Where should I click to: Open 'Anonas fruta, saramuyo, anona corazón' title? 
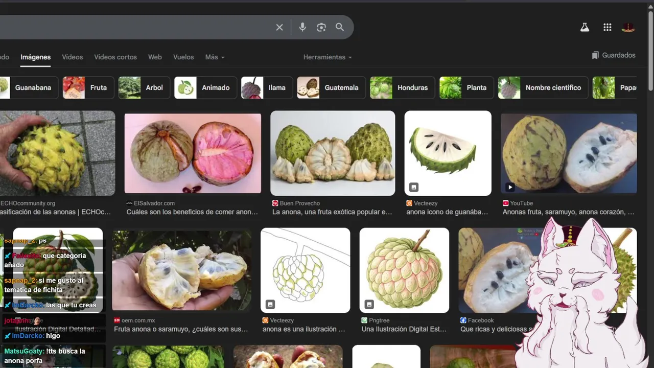click(569, 212)
